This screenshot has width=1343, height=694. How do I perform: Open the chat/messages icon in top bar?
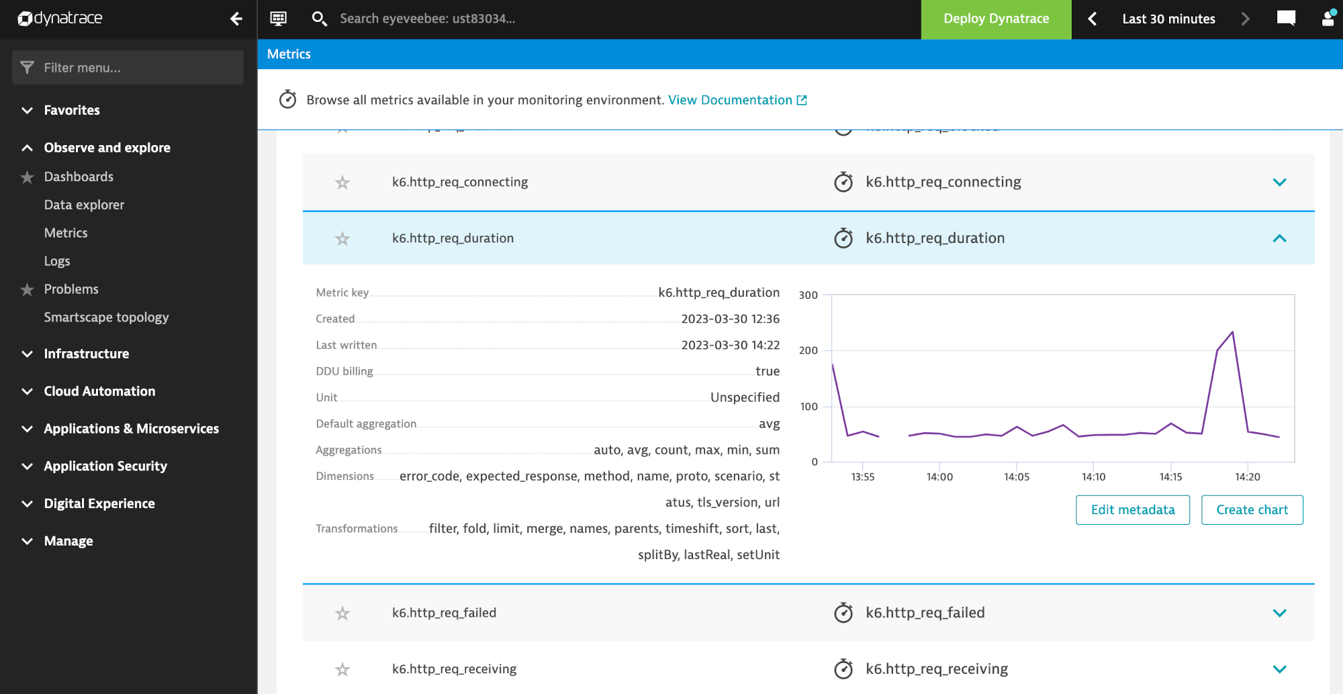(1287, 18)
